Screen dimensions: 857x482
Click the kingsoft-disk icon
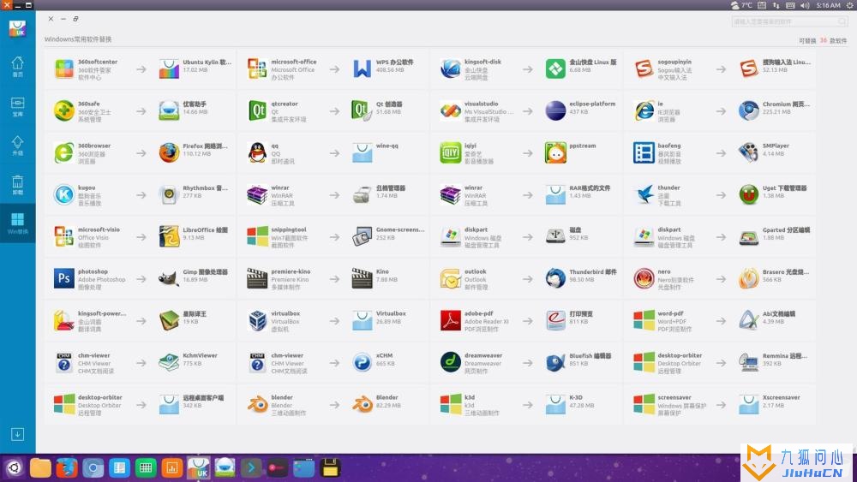point(451,69)
